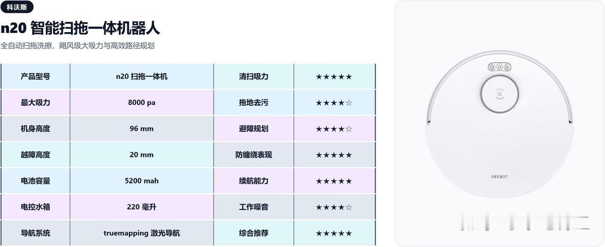Click the five-star rating for 清扫吸力

click(334, 76)
